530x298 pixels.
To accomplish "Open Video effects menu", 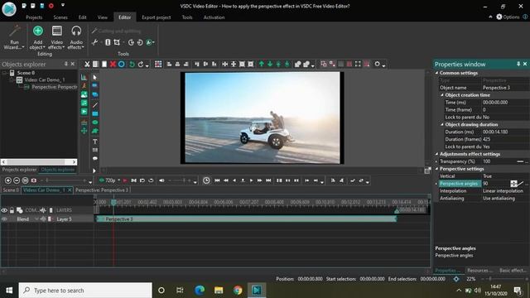I will (57, 37).
